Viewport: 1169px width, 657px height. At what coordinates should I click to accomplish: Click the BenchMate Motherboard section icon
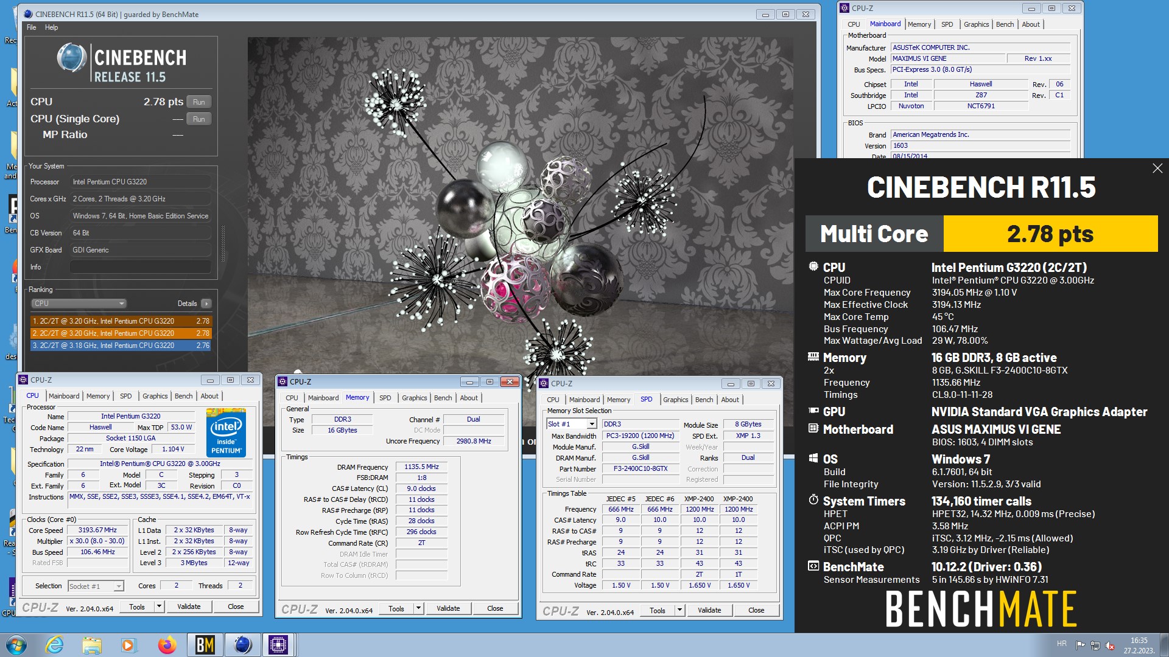click(x=813, y=428)
